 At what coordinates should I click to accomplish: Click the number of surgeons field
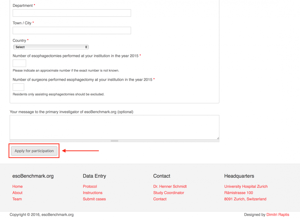18,87
